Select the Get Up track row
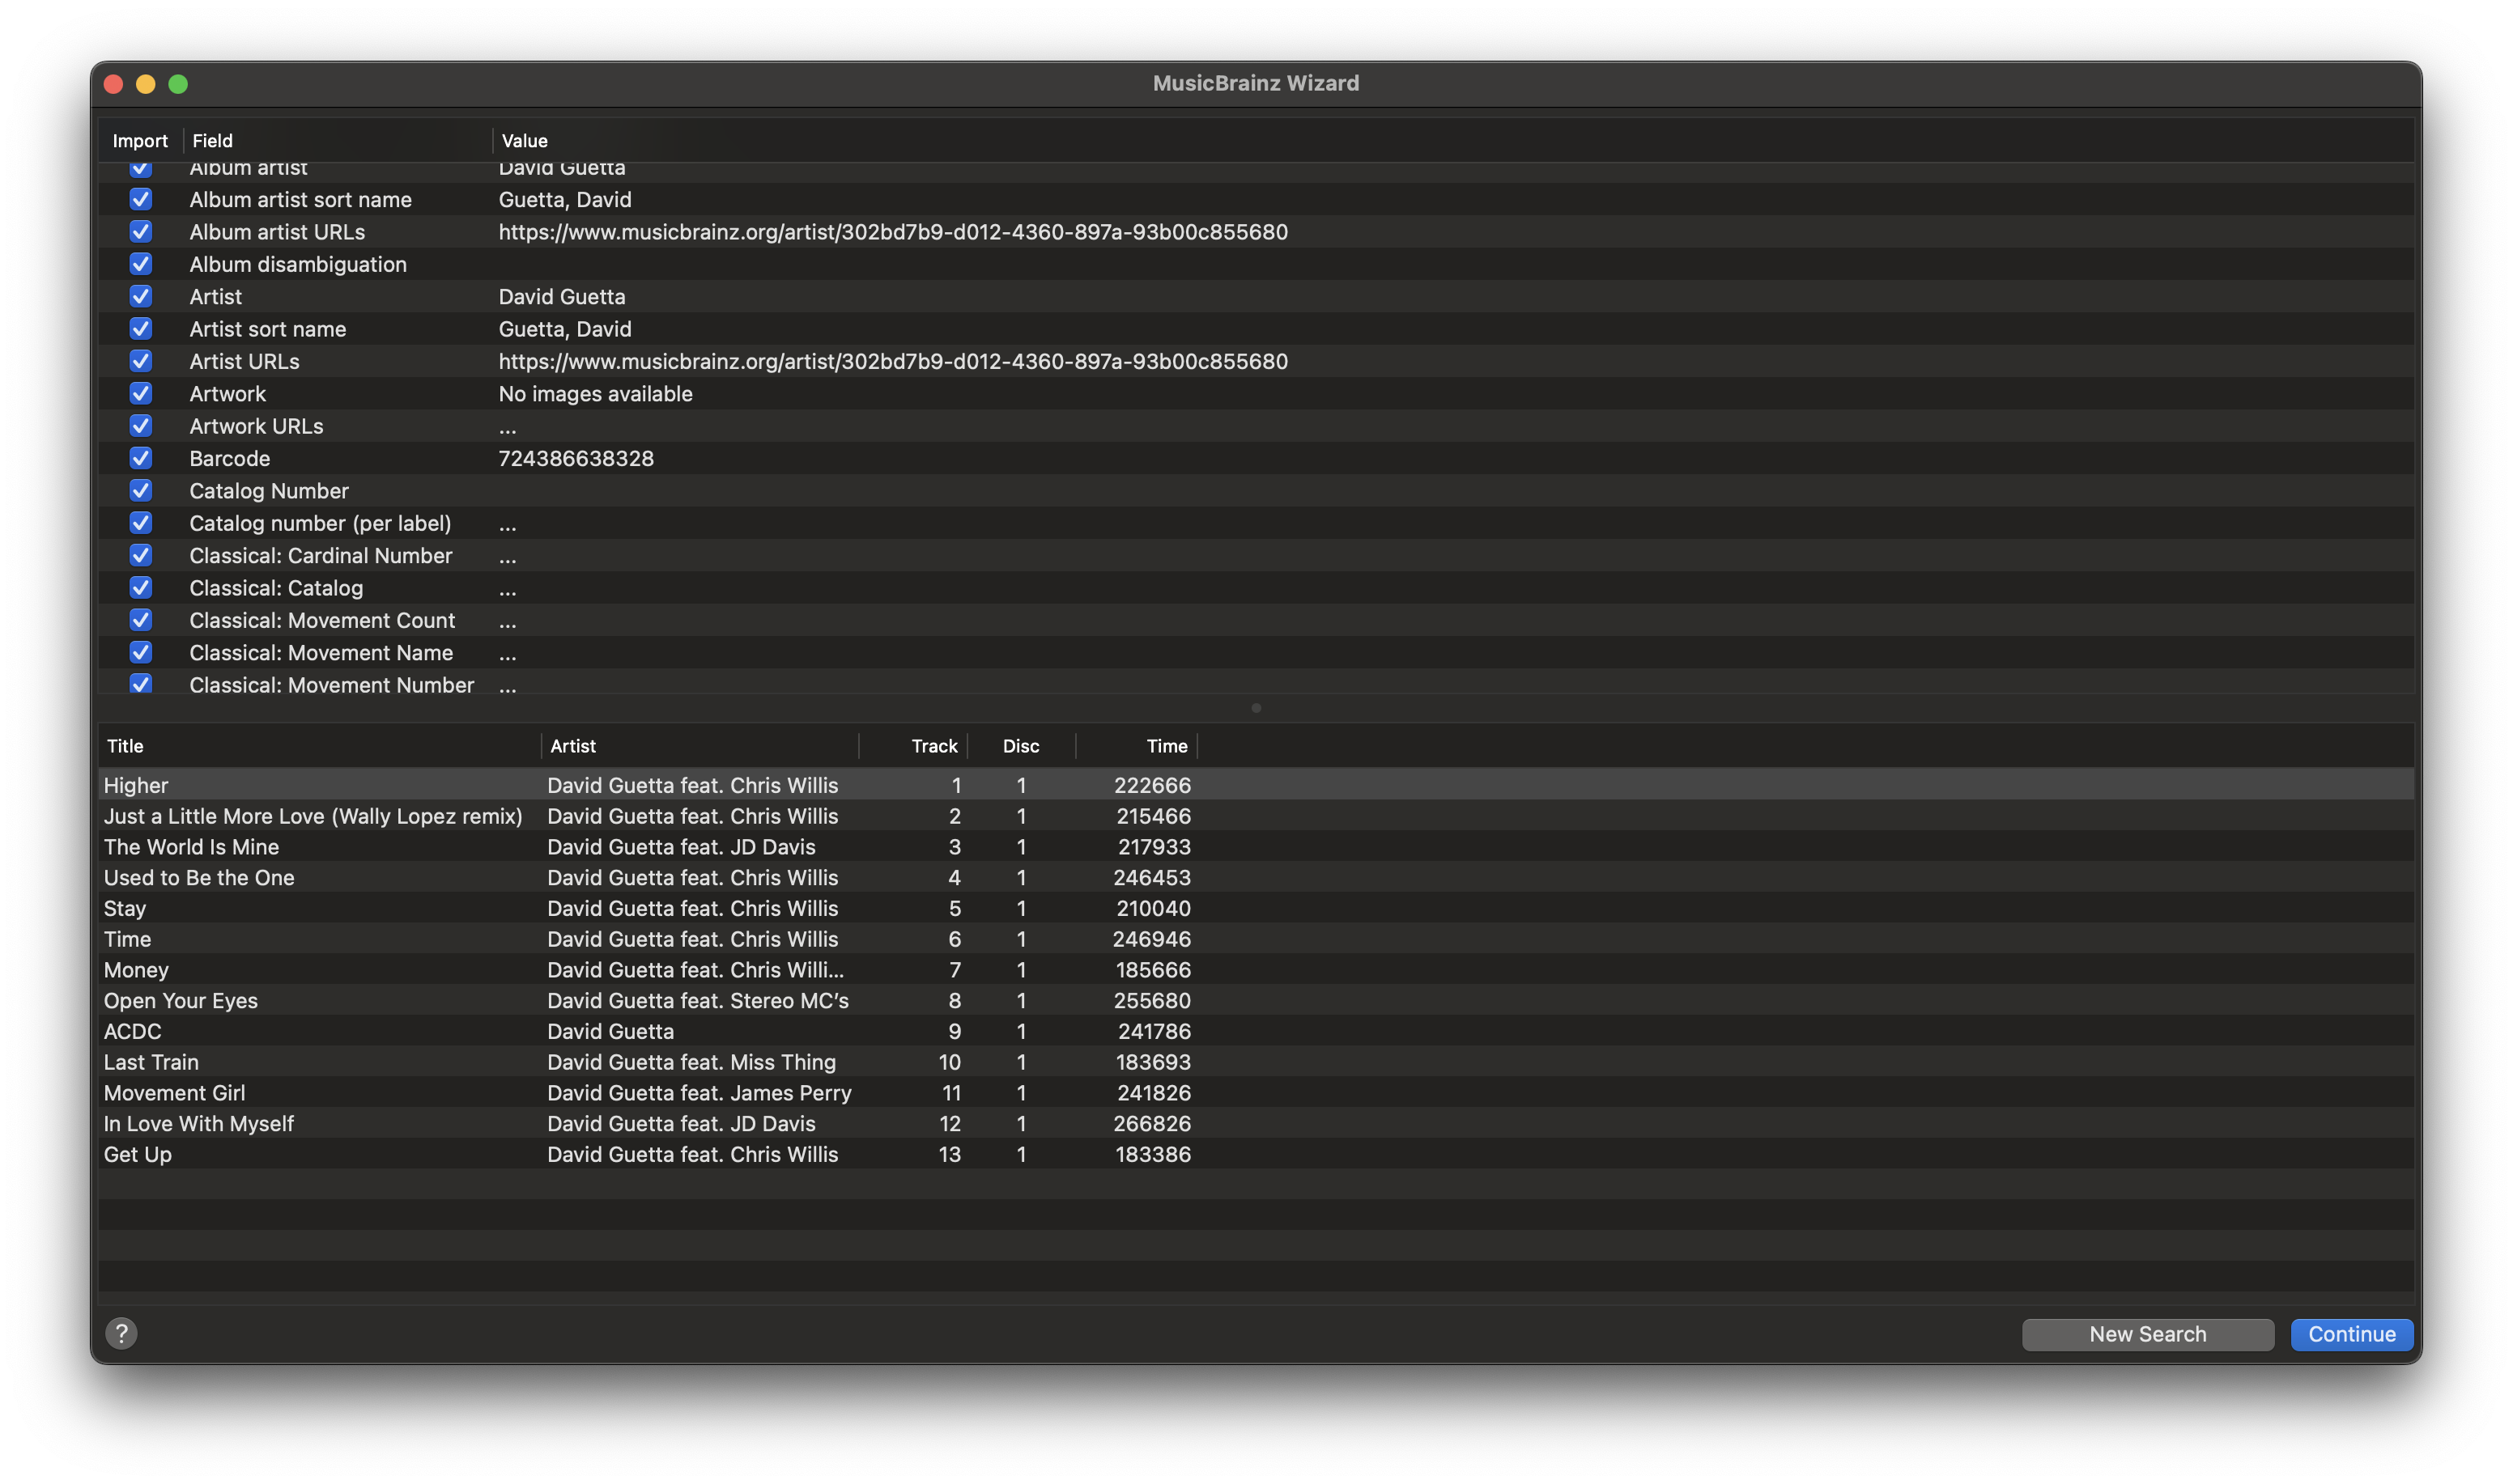 coord(1256,1155)
